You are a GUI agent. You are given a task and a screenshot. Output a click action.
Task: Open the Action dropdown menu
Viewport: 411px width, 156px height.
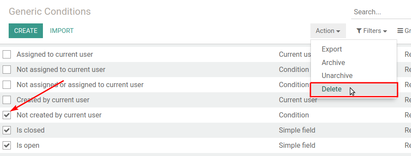click(x=328, y=31)
